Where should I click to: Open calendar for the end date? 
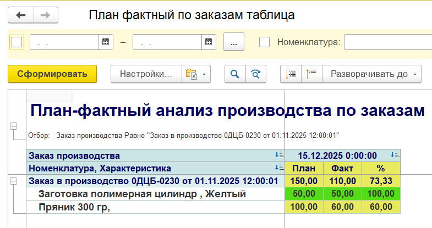(x=209, y=42)
